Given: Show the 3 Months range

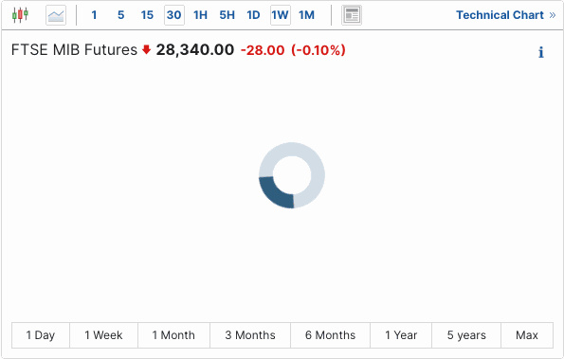Looking at the screenshot, I should click(x=250, y=335).
